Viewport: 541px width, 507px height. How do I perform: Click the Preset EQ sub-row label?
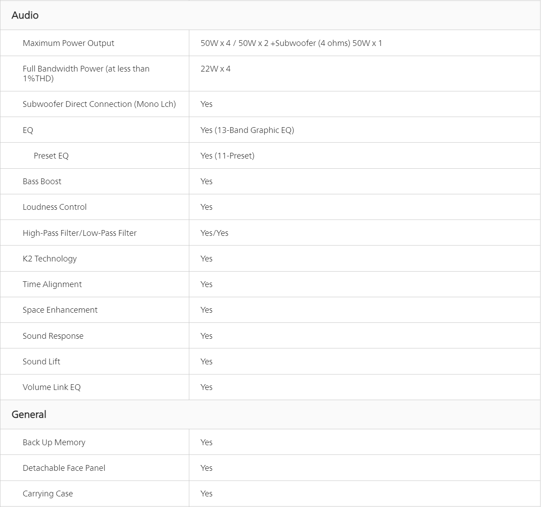51,156
